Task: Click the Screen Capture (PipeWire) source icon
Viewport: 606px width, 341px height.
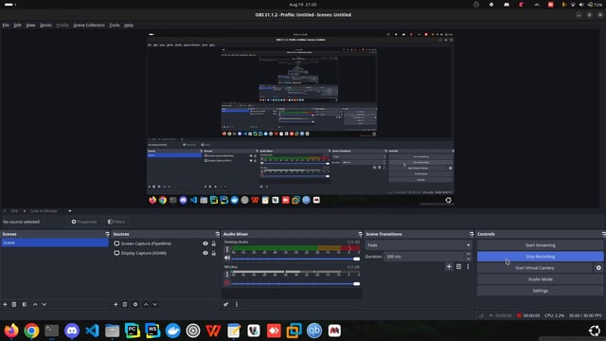Action: [116, 243]
